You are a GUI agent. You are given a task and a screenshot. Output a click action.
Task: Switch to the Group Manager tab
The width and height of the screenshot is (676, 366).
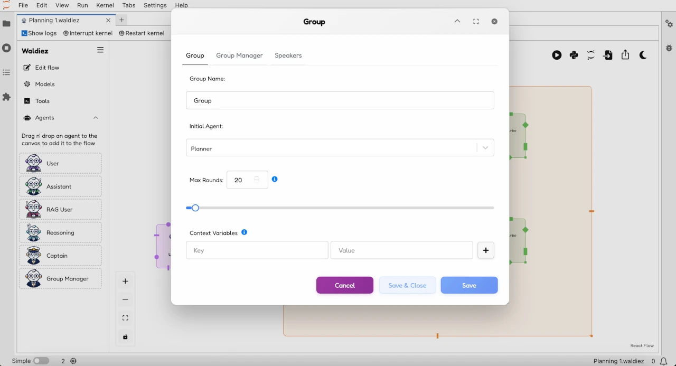pos(239,55)
